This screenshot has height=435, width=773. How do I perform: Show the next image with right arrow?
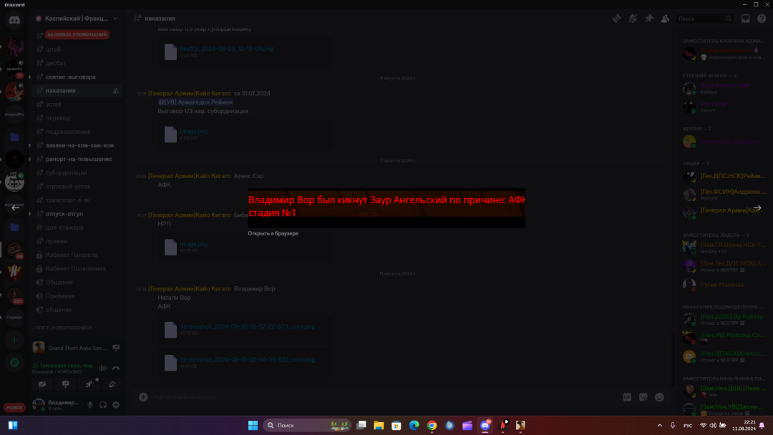(x=757, y=208)
